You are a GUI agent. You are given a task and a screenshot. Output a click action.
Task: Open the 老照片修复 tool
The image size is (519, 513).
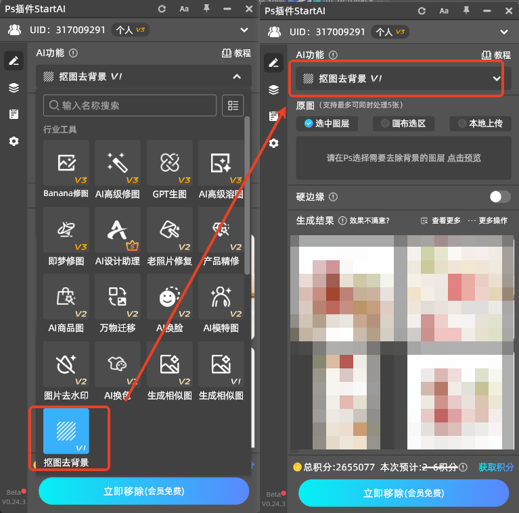169,237
